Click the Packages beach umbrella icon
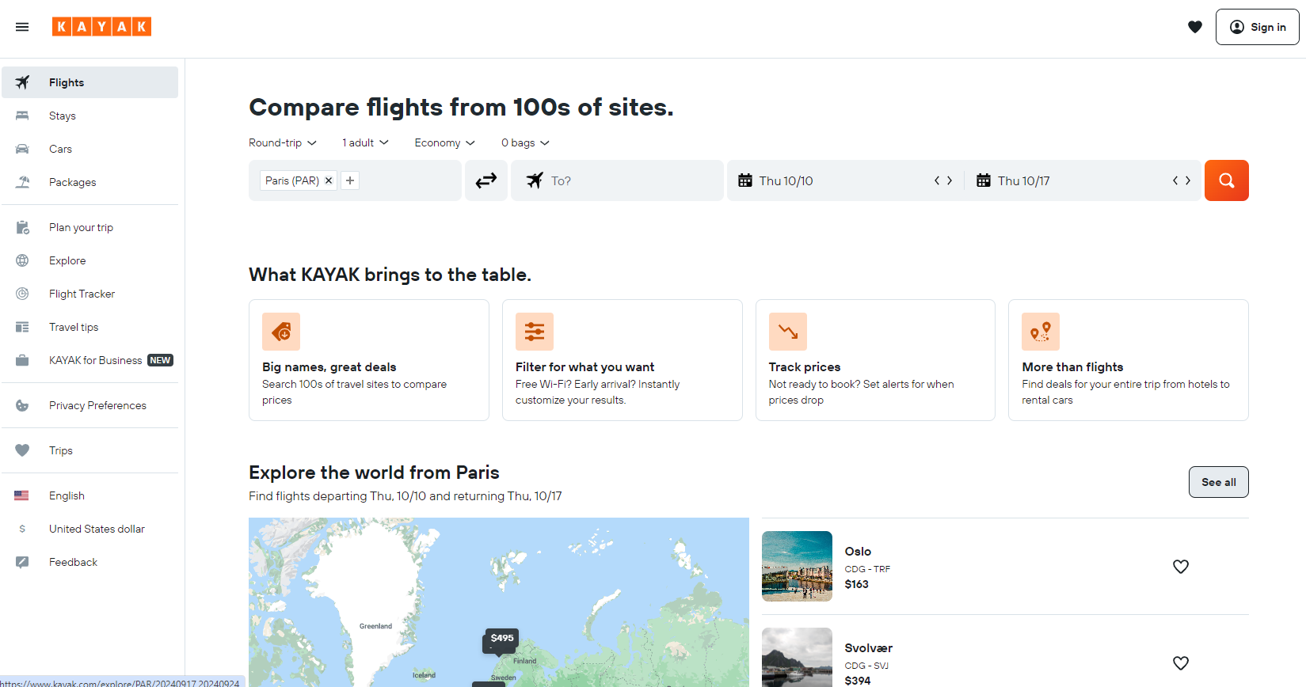This screenshot has height=687, width=1306. tap(22, 182)
